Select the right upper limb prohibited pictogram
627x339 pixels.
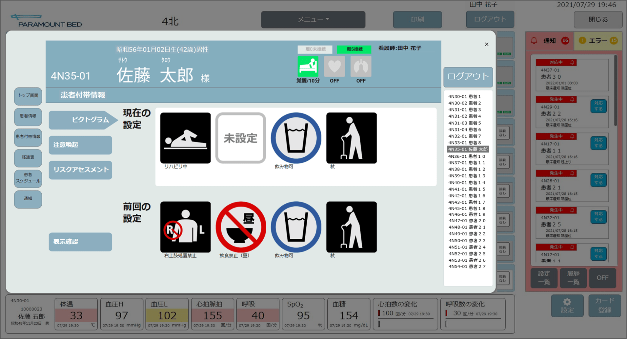[185, 227]
